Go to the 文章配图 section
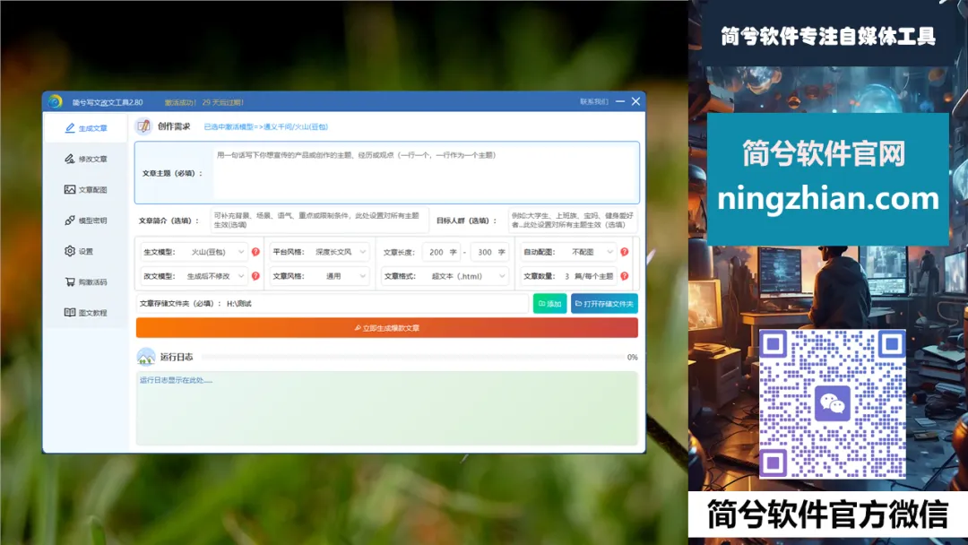This screenshot has height=545, width=968. click(x=86, y=189)
